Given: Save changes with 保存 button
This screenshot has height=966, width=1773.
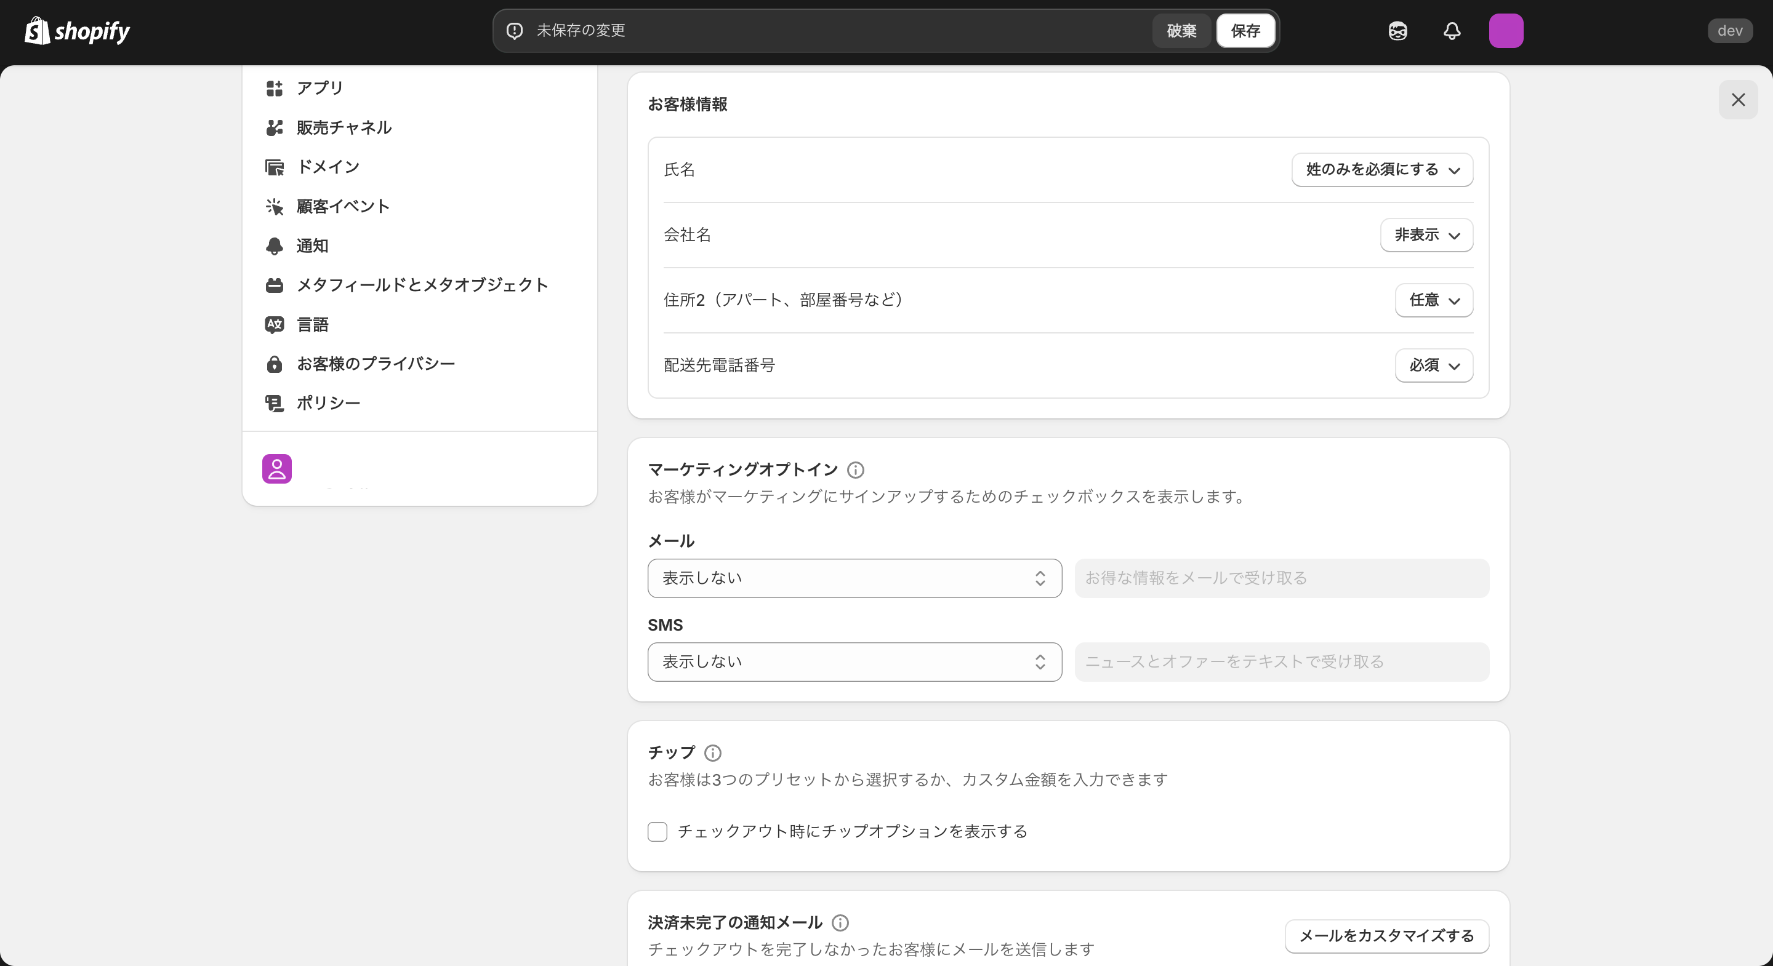Looking at the screenshot, I should pos(1246,31).
